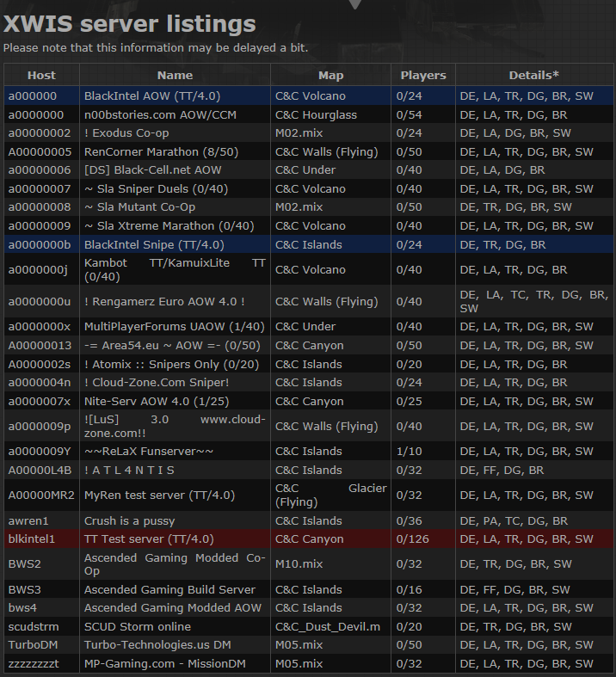Viewport: 616px width, 677px height.
Task: Click the Players column header
Action: point(423,75)
